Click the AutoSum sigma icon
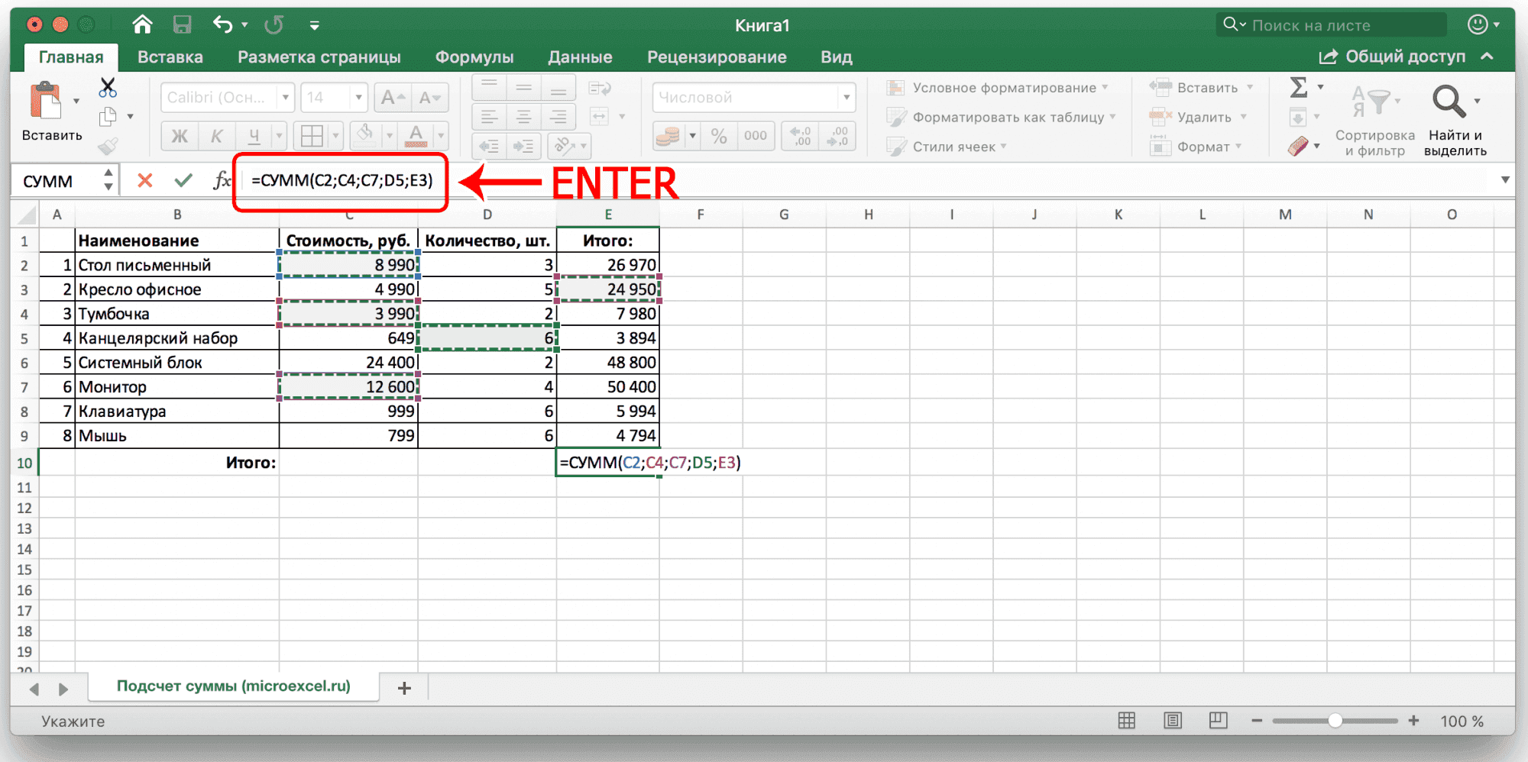This screenshot has height=762, width=1528. [x=1298, y=88]
